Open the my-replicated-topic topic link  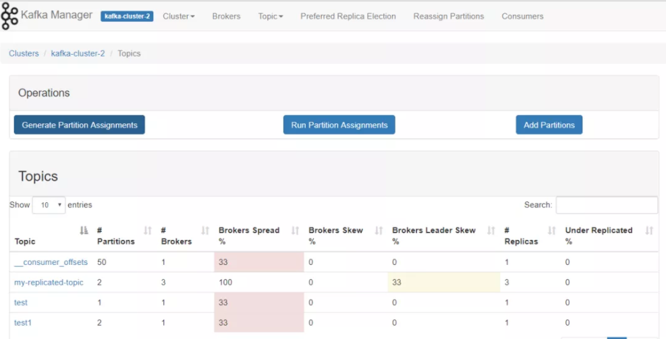49,282
